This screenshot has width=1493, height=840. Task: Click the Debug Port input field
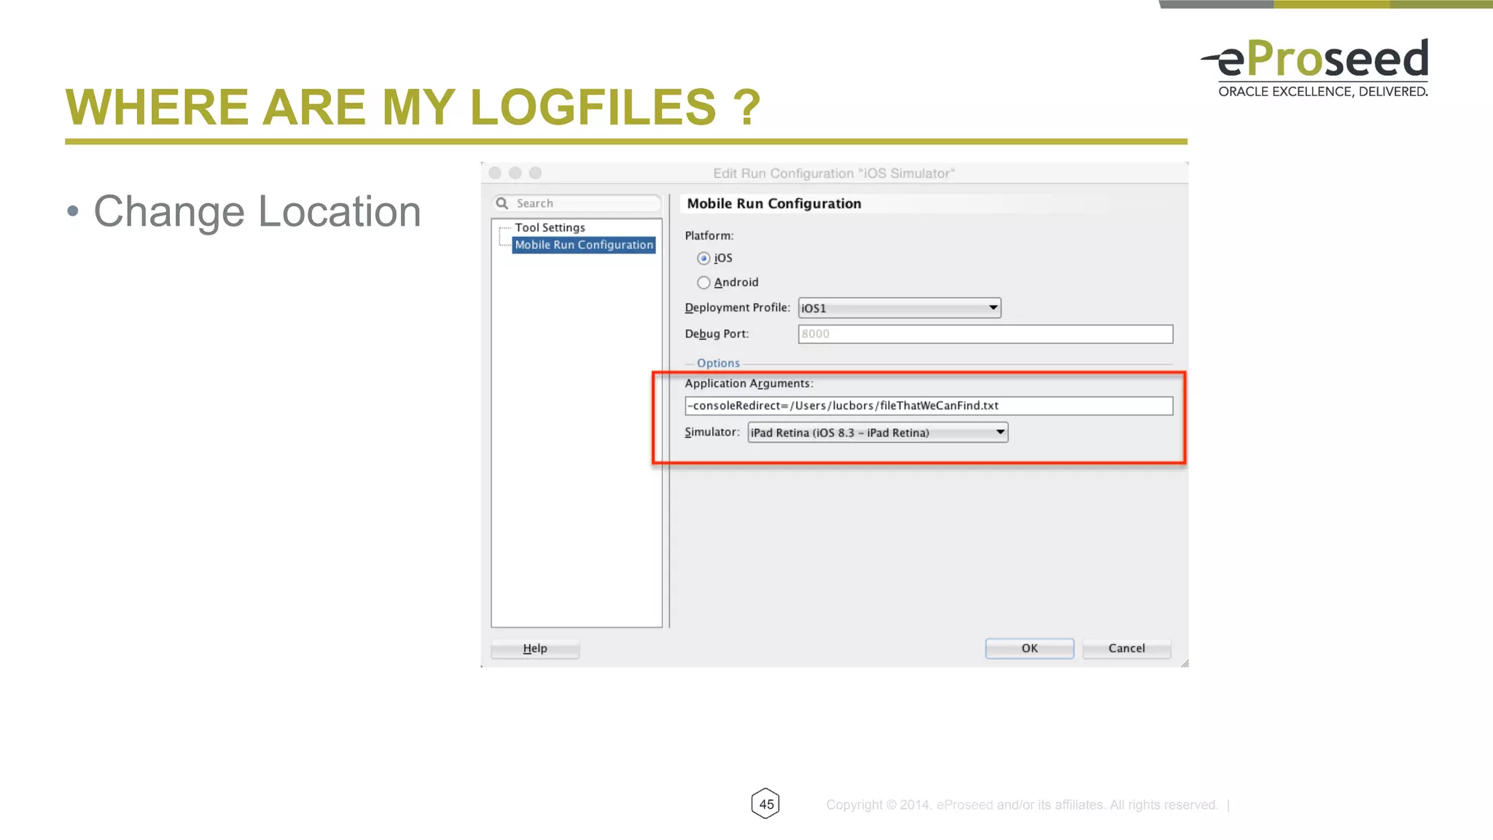(986, 334)
